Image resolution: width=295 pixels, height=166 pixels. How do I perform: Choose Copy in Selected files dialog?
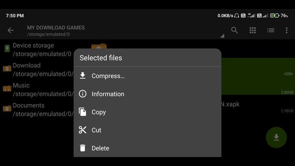[147, 112]
